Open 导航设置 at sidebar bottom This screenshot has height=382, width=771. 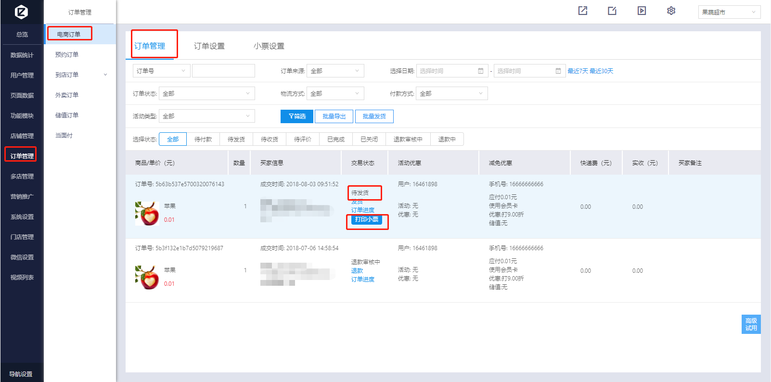(21, 374)
